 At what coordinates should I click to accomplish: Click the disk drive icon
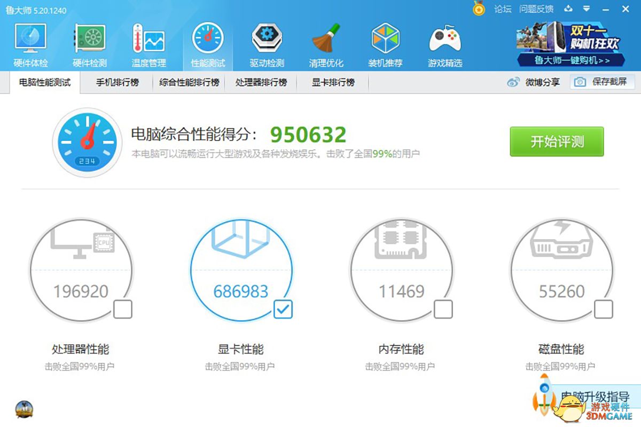coord(562,240)
